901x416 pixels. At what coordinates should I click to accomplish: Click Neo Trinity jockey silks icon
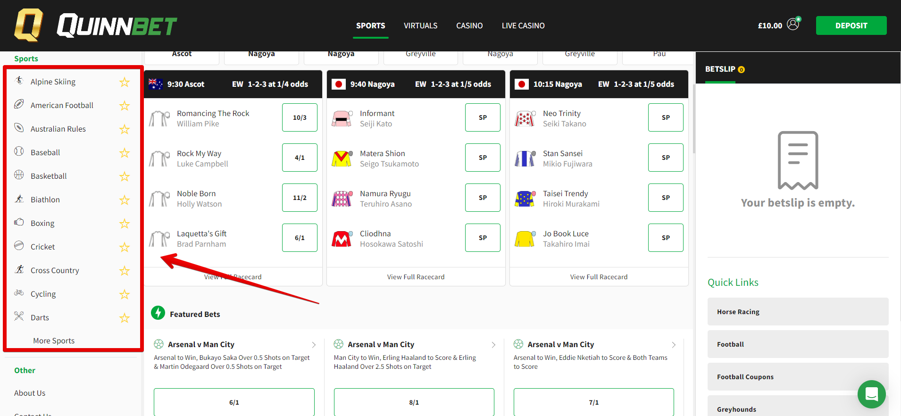click(525, 118)
